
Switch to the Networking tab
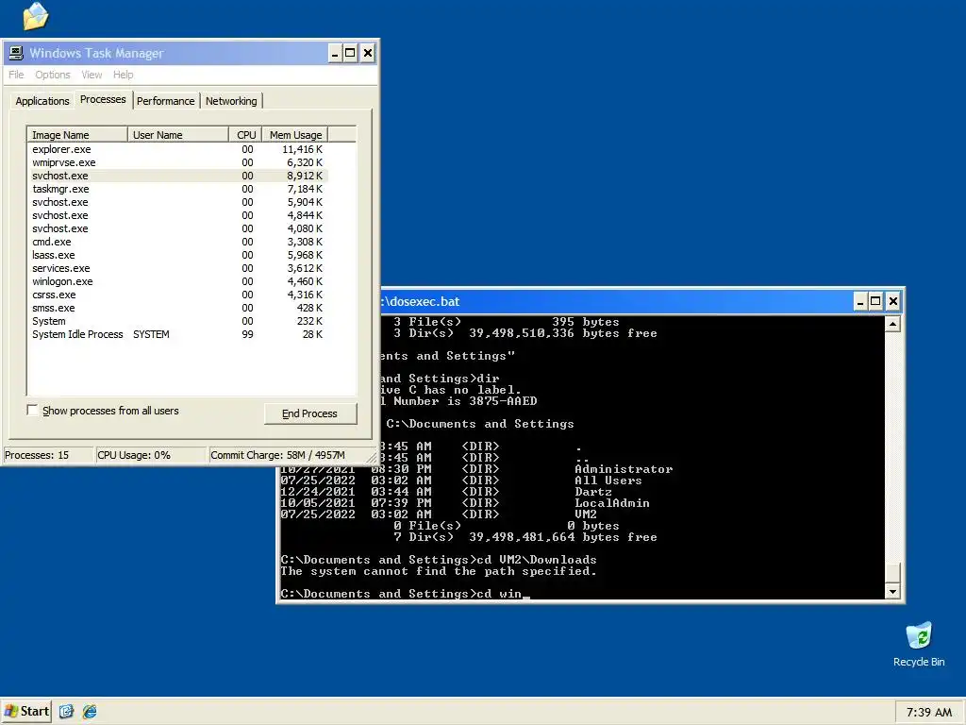tap(231, 101)
